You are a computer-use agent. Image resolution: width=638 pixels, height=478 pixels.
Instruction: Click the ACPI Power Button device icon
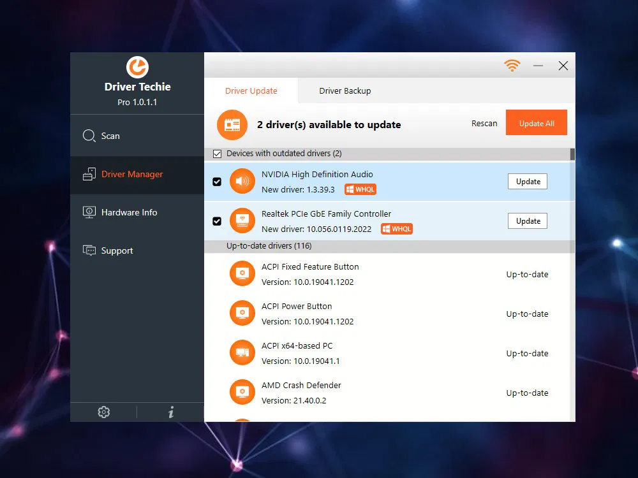242,313
